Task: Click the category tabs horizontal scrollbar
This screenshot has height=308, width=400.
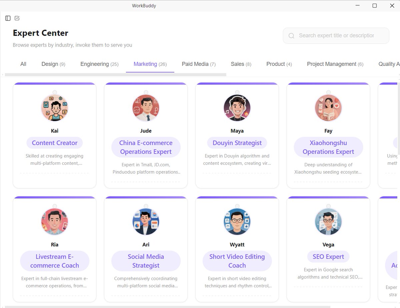Action: coord(115,75)
